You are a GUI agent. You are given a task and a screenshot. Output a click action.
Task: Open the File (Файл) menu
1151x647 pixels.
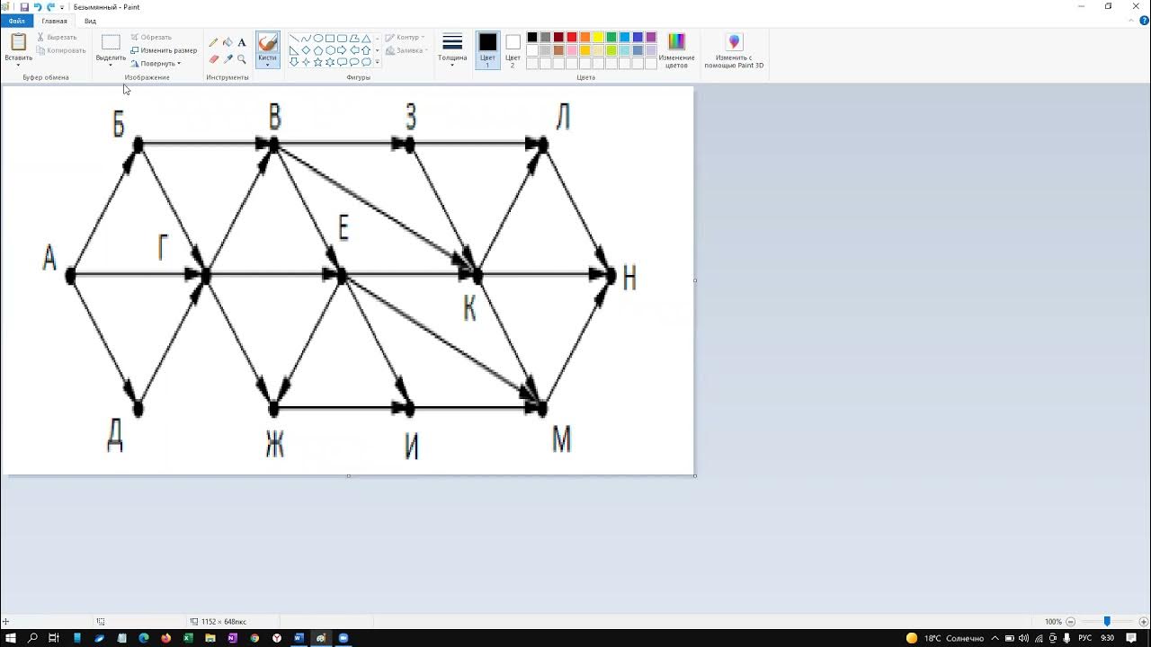pos(17,21)
